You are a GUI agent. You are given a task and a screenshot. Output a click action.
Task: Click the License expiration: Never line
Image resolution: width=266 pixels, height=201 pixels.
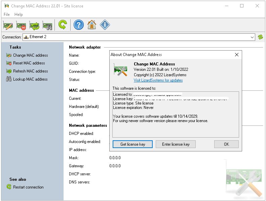coord(133,108)
